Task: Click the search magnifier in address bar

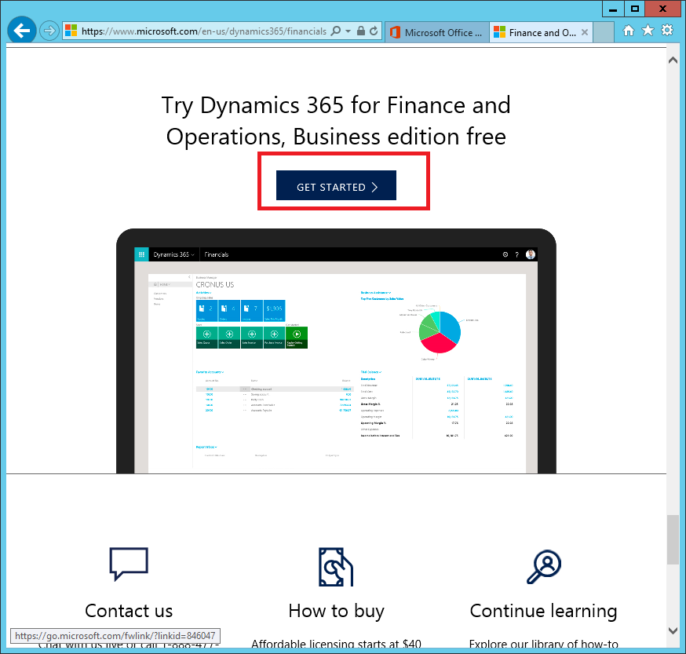Action: click(x=336, y=31)
